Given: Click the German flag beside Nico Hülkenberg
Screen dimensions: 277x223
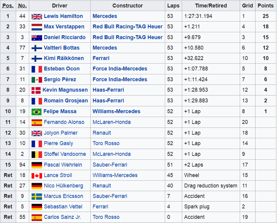Looking at the screenshot, I should tap(37, 186).
